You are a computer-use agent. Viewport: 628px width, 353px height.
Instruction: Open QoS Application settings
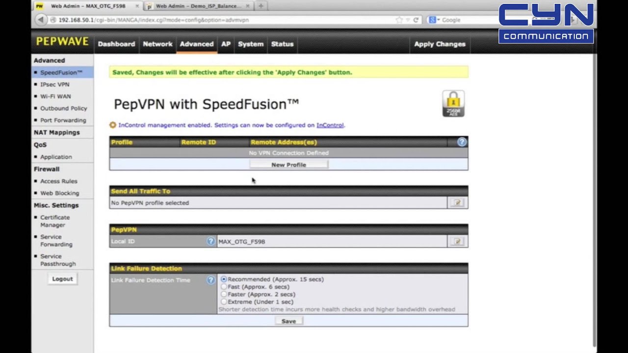pyautogui.click(x=56, y=157)
